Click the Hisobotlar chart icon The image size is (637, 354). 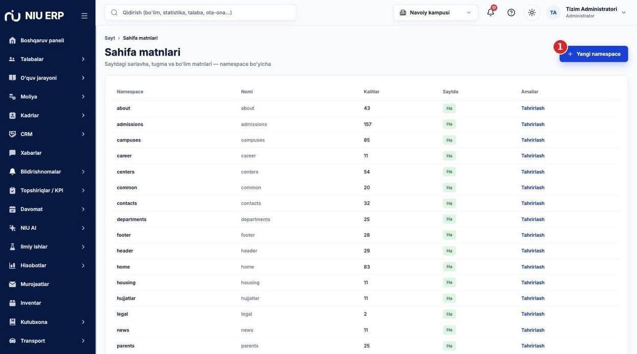click(12, 265)
